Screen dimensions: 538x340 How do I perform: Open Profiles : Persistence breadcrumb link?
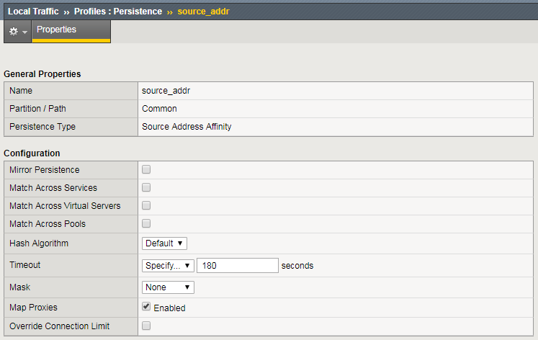tap(118, 12)
